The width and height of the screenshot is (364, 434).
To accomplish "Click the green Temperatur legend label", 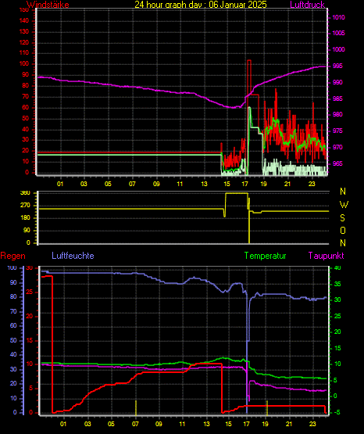I will coord(265,256).
